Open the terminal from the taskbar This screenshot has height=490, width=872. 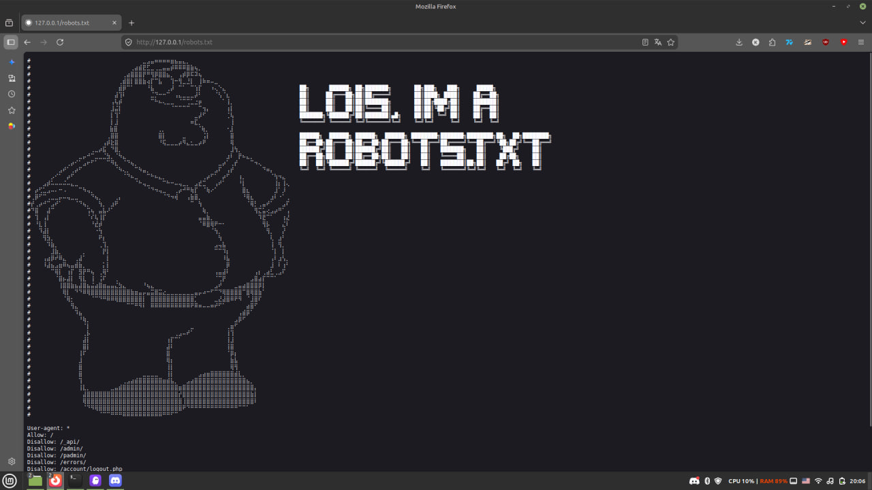[x=75, y=480]
